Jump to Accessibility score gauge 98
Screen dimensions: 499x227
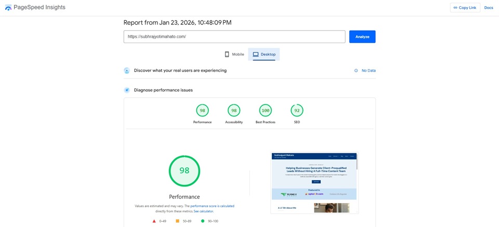234,110
